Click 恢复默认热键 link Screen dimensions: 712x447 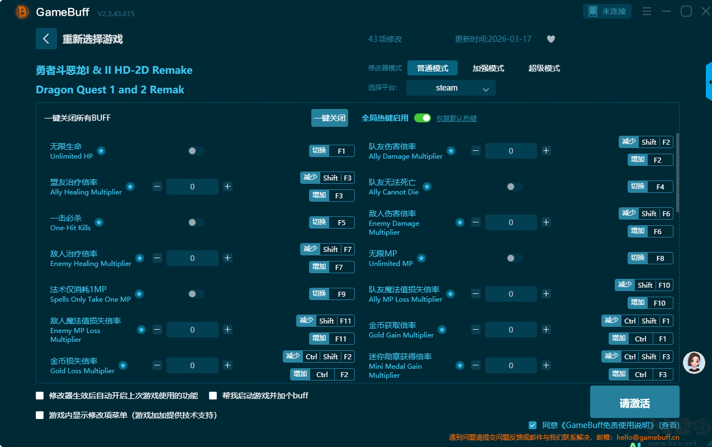pos(457,118)
